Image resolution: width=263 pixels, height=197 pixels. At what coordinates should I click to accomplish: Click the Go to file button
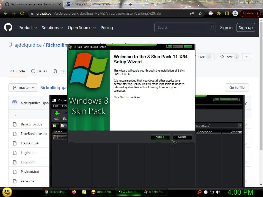(237, 88)
